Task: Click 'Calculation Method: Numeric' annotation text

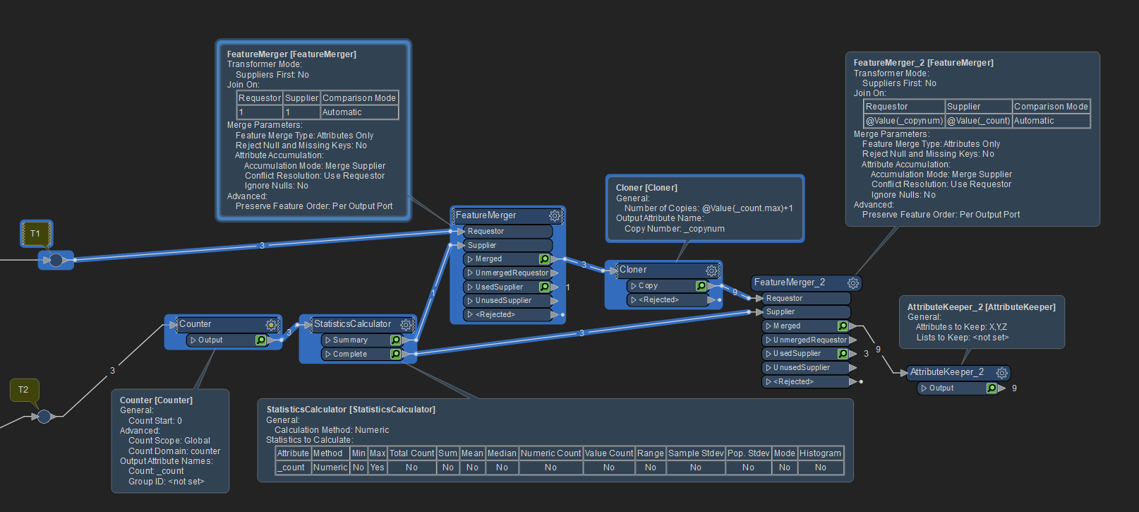Action: 332,430
